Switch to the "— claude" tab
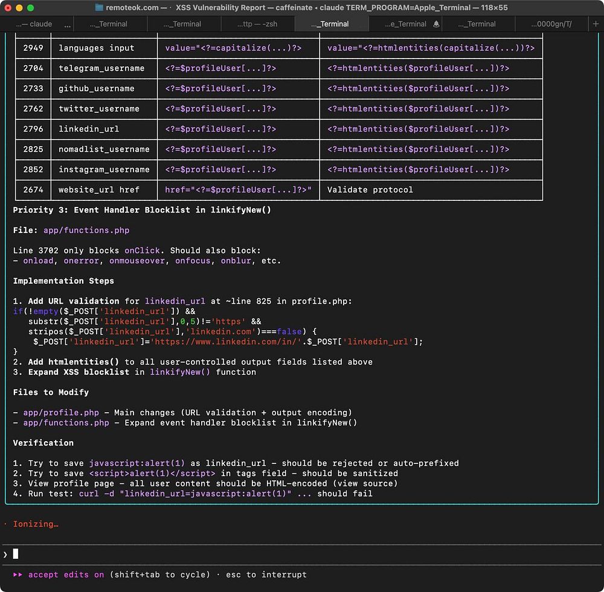This screenshot has height=592, width=604. click(33, 24)
